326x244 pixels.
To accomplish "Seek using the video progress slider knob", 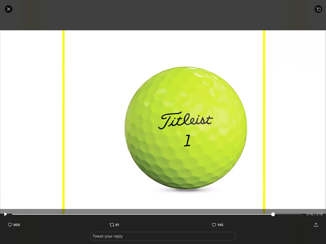I will (273, 214).
